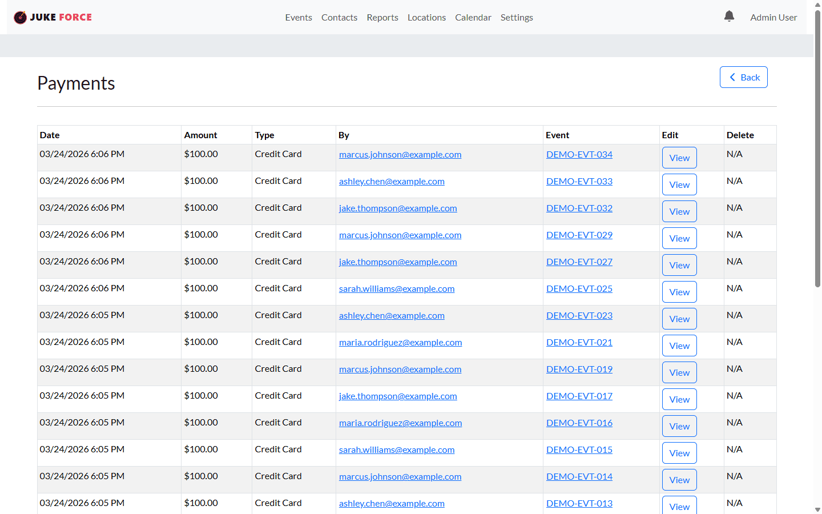Click the page vertical scrollbar thumb
Viewport: 822px width, 514px height.
pyautogui.click(x=817, y=148)
